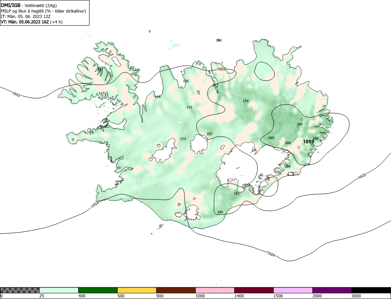Select the map value 100
This screenshot has height=299, width=391.
click(103, 127)
